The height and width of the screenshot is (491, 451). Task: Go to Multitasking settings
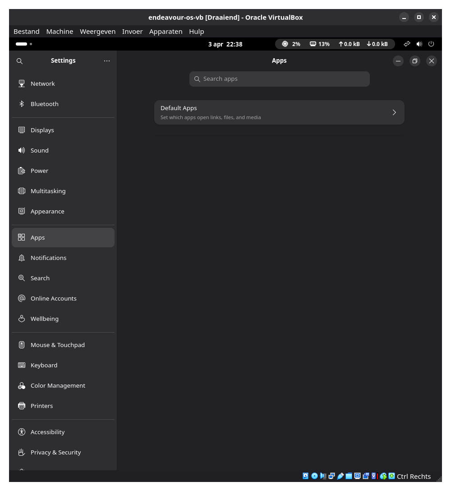click(48, 191)
